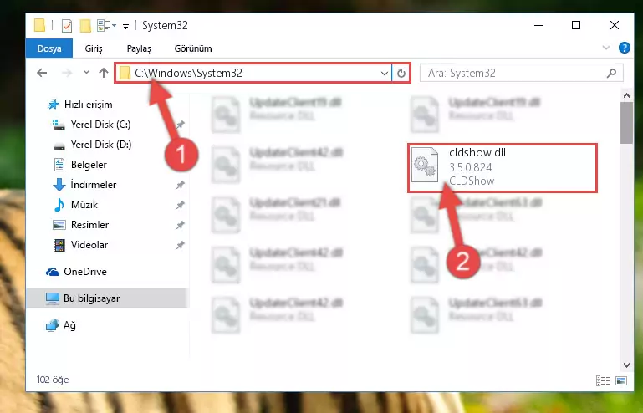Click the vertical scrollbar thumb

[626, 123]
